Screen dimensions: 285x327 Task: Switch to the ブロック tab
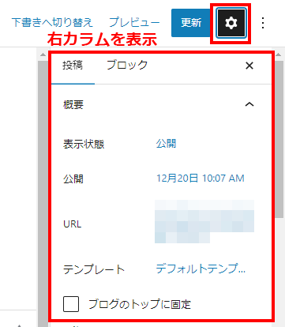click(x=127, y=66)
